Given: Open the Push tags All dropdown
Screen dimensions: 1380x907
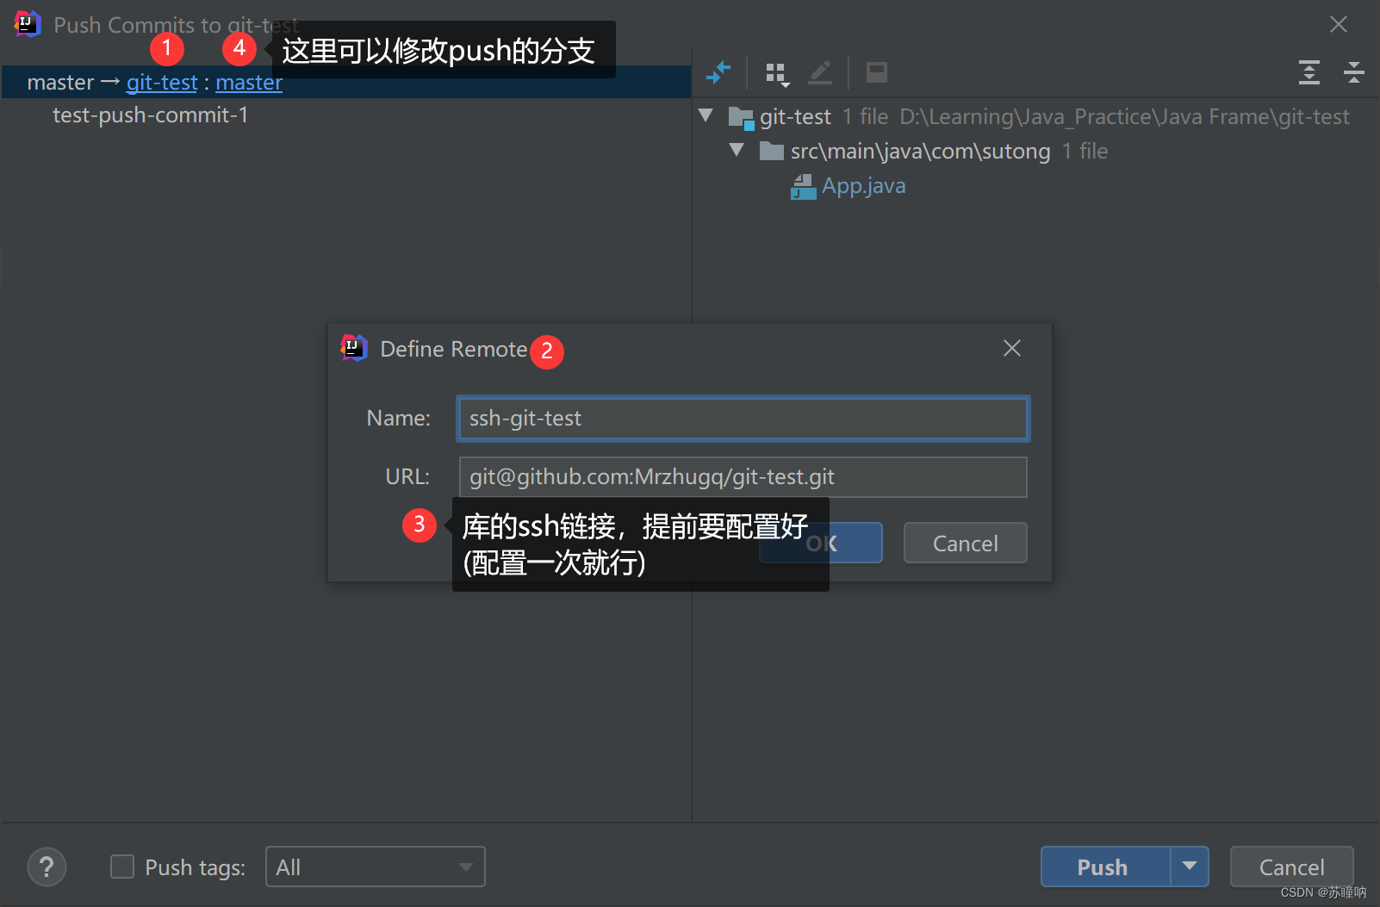Looking at the screenshot, I should (x=375, y=867).
